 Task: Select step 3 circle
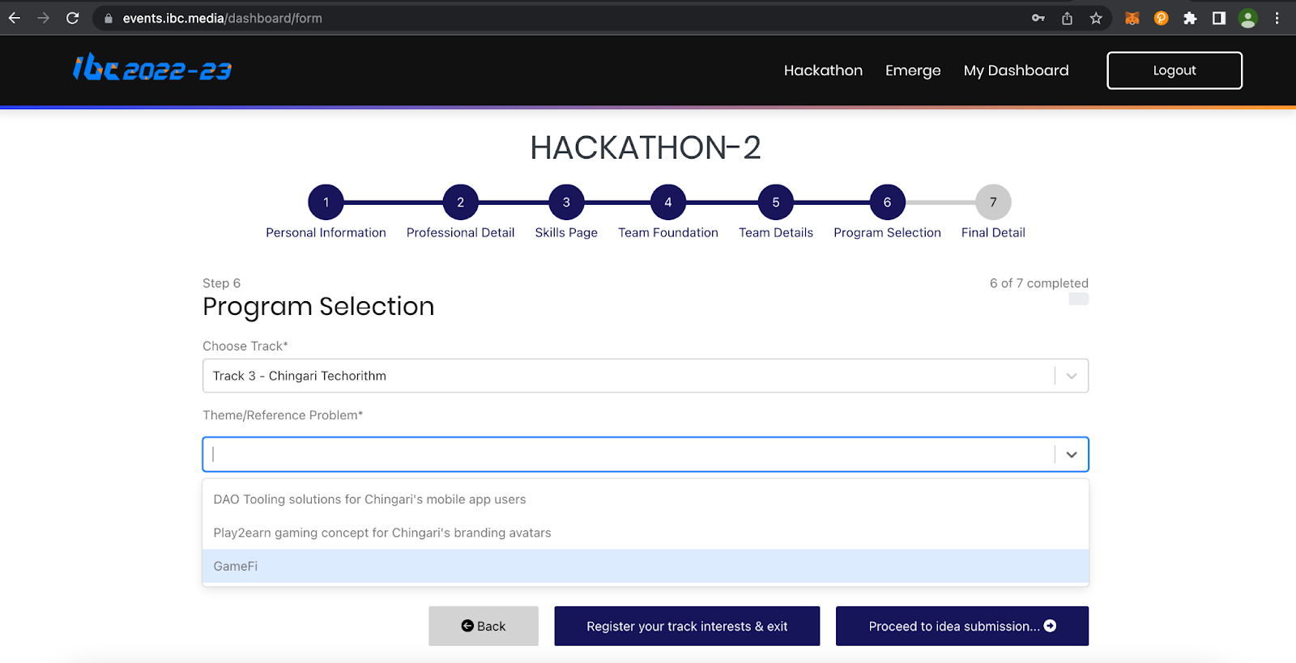(x=566, y=202)
